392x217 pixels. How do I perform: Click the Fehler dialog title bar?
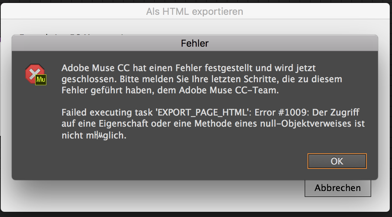click(195, 43)
